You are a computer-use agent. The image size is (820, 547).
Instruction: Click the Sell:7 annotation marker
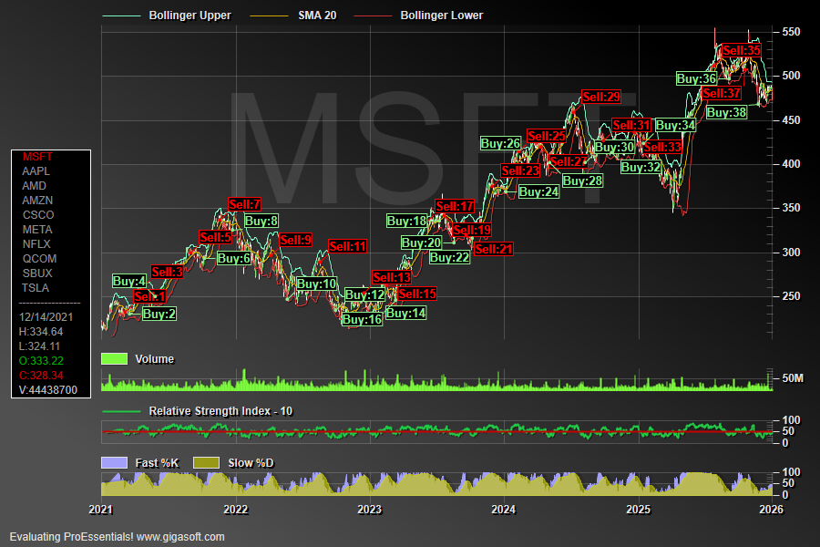(x=244, y=204)
